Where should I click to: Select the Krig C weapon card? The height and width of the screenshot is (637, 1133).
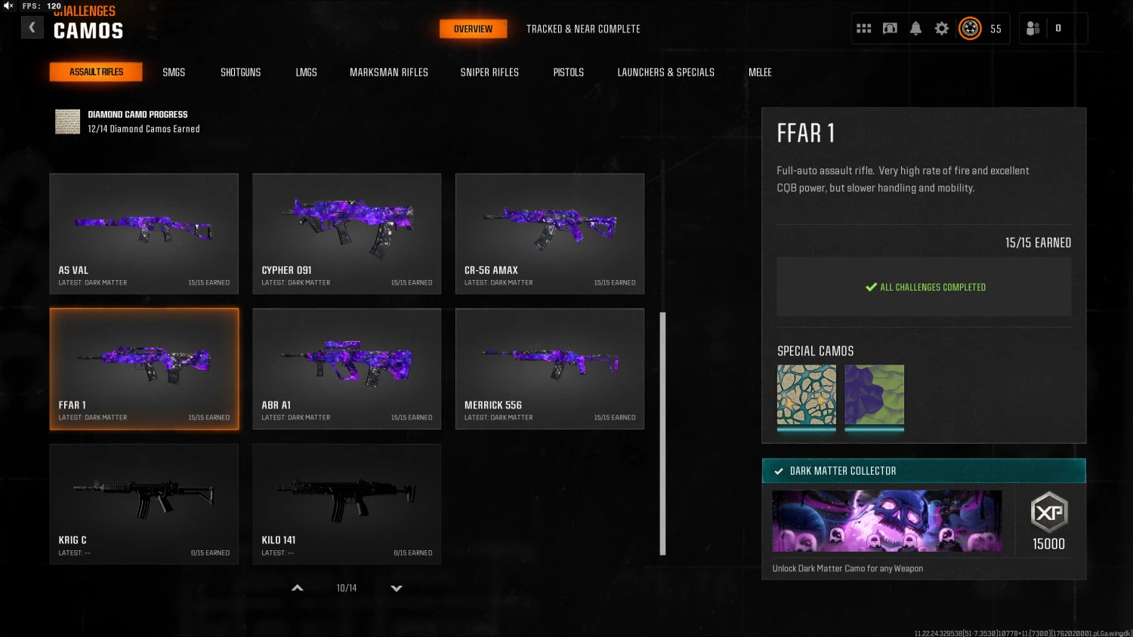(144, 504)
